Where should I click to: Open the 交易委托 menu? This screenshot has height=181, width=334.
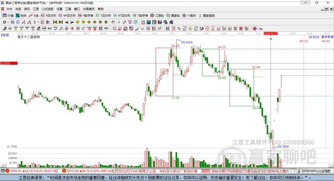tap(89, 9)
